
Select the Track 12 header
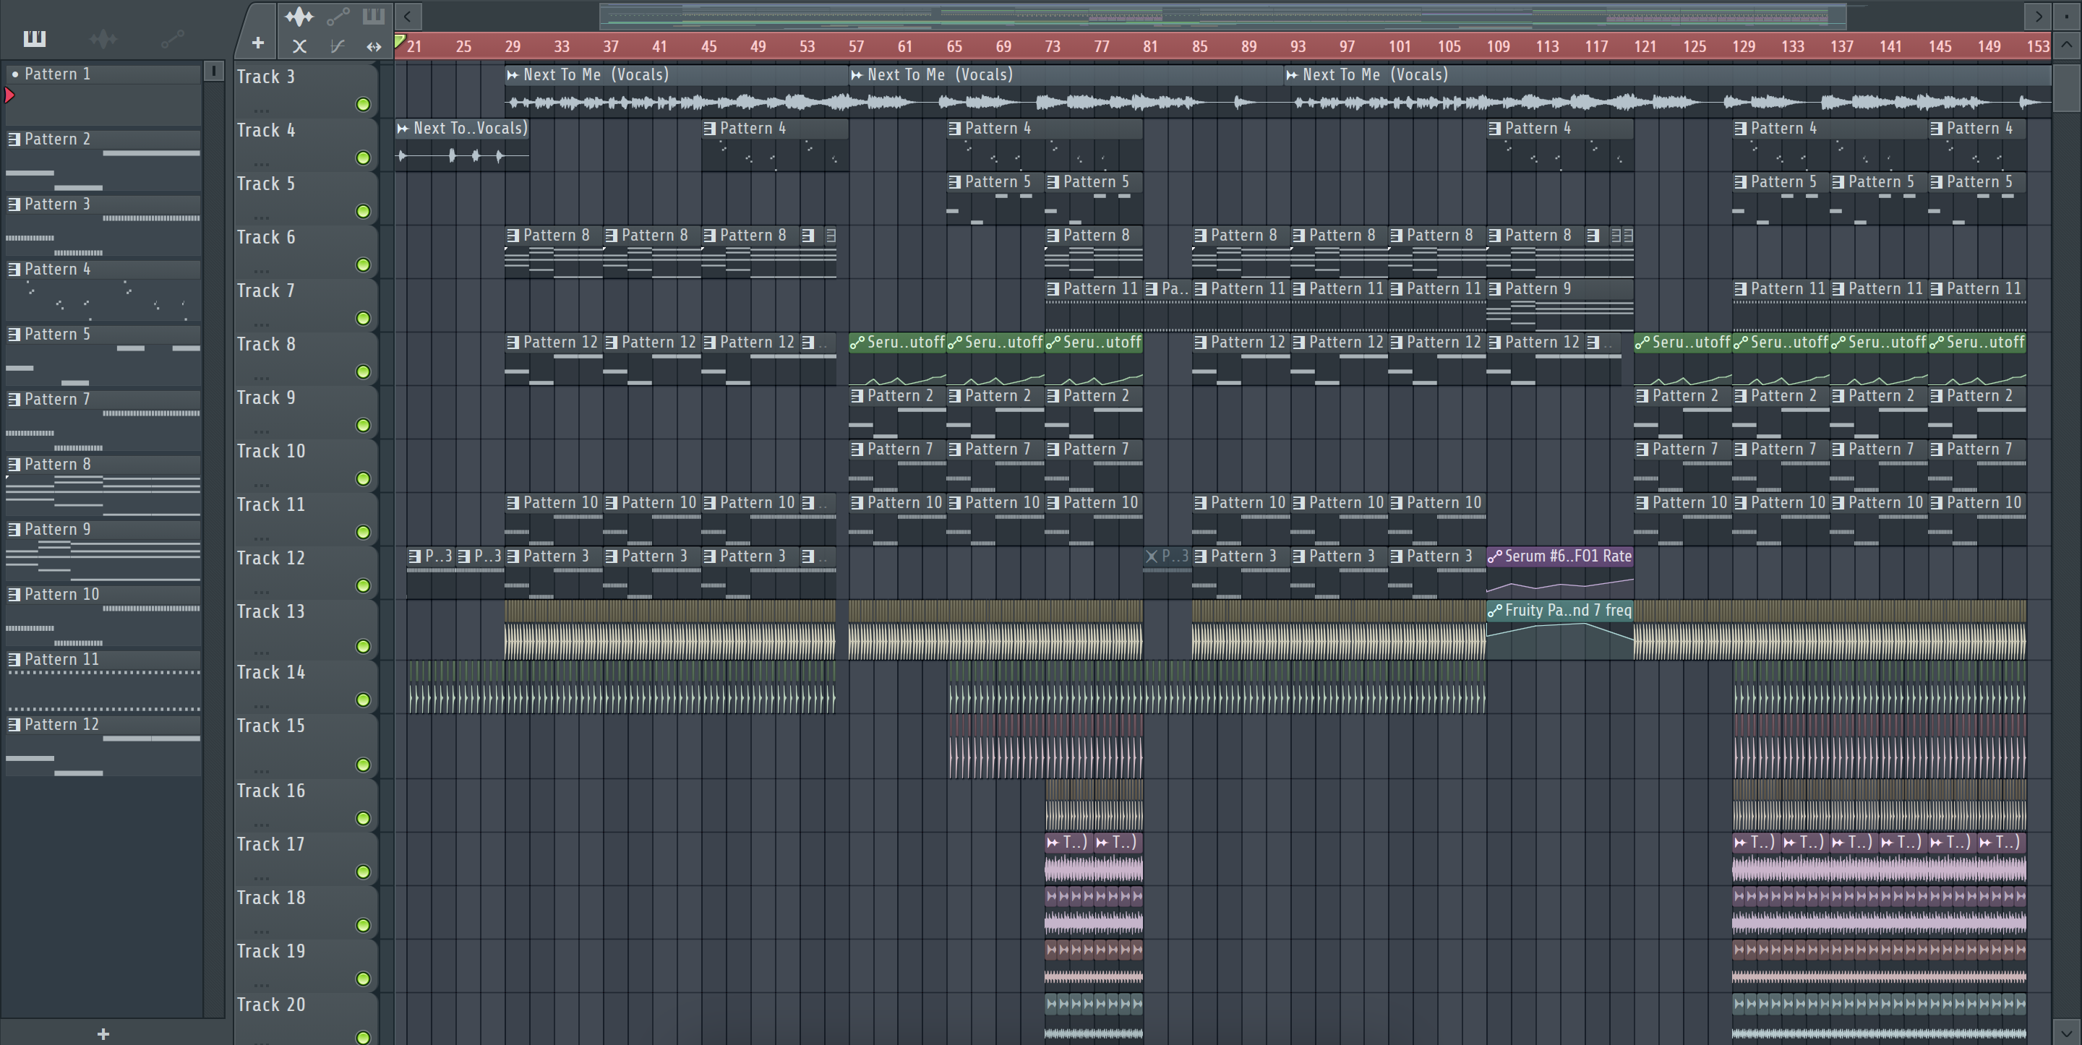coord(306,572)
